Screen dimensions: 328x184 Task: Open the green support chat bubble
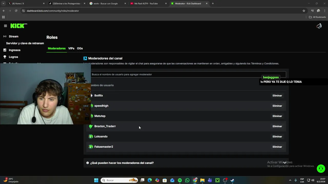[321, 169]
